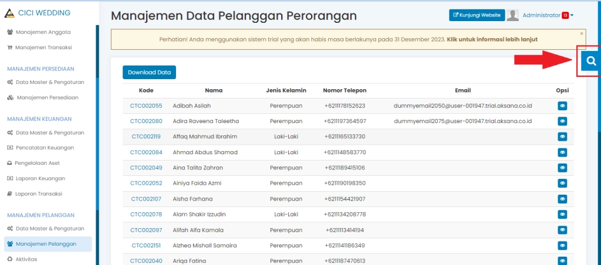Open Manajemen Transaksi in sidebar
The width and height of the screenshot is (601, 265).
click(39, 47)
